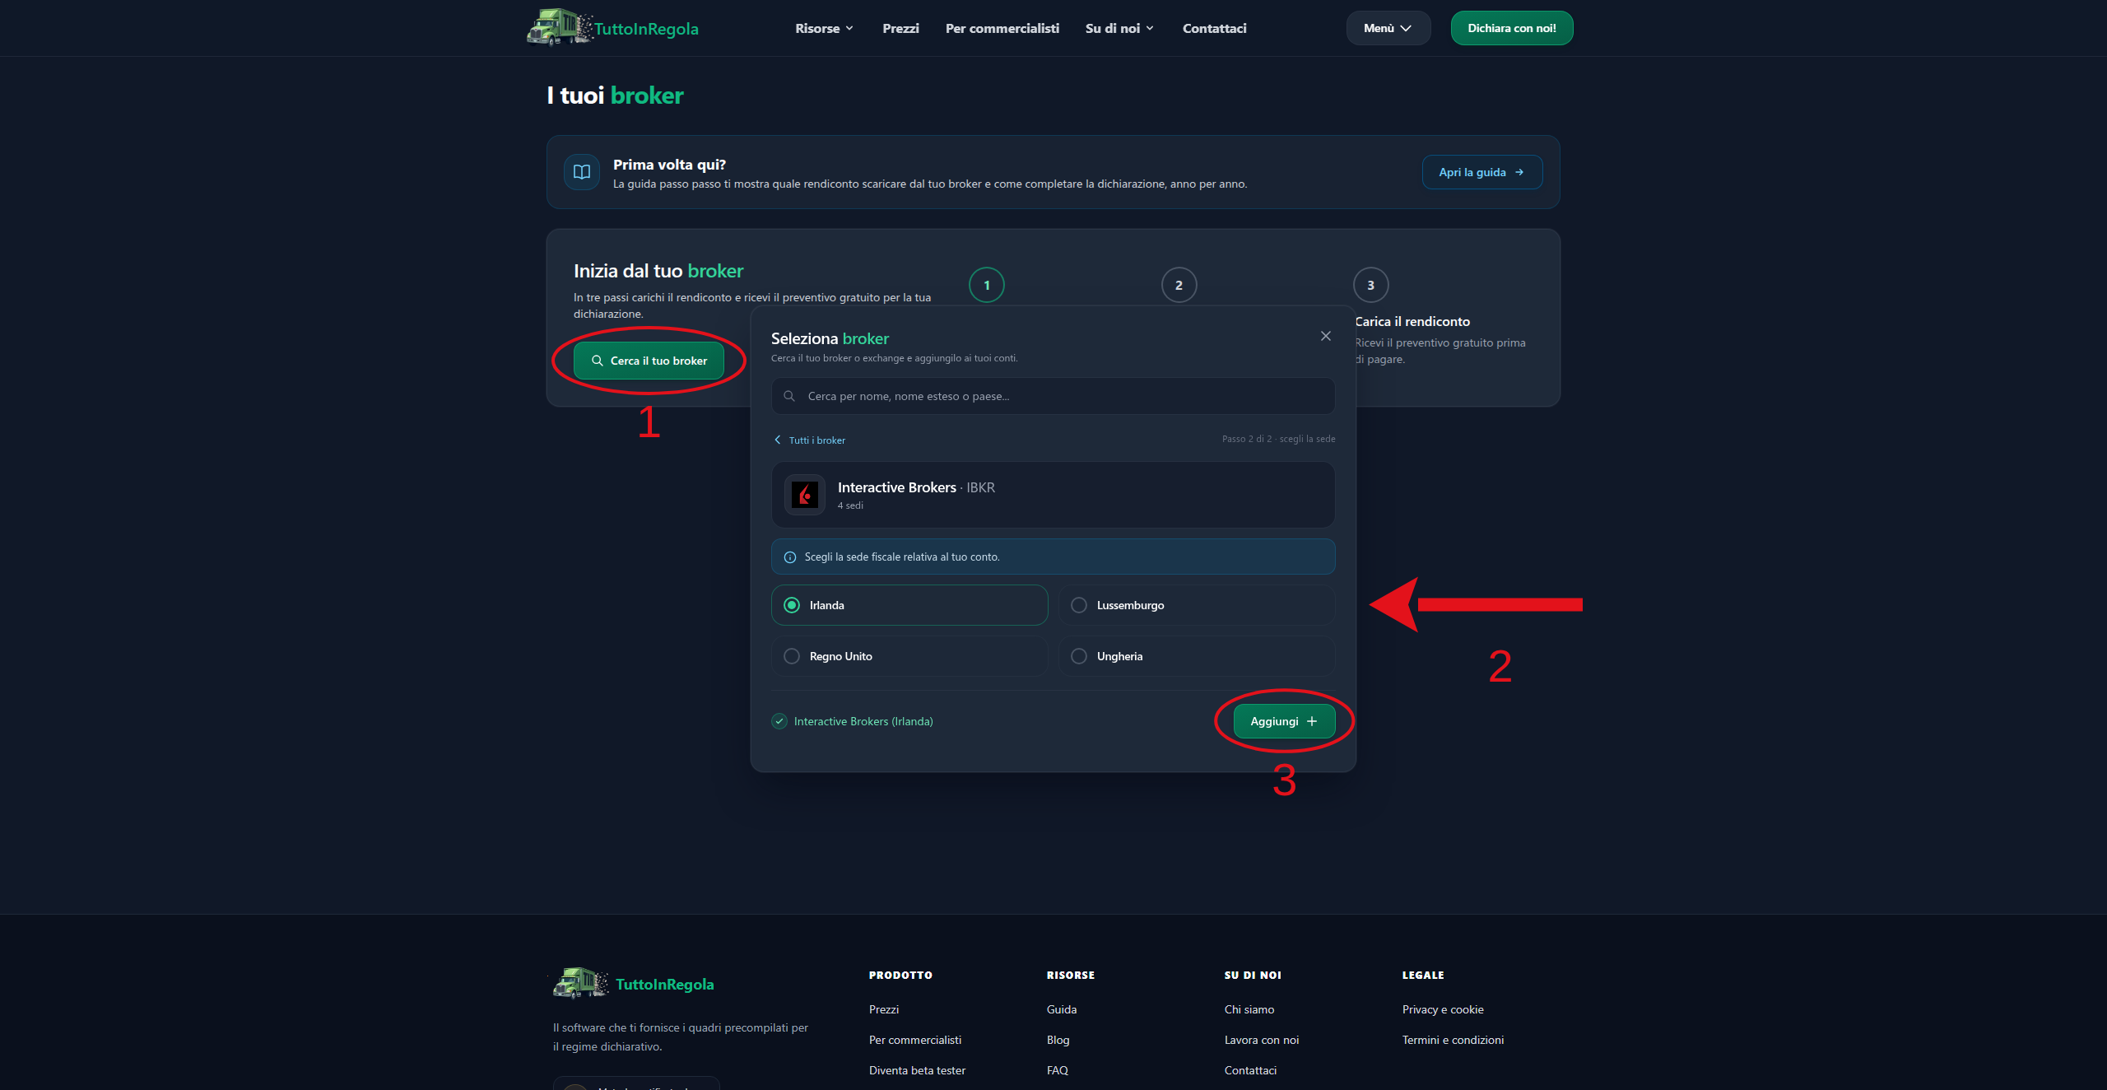This screenshot has height=1090, width=2107.
Task: Click the Interactive Brokers · IBKR card
Action: tap(1053, 495)
